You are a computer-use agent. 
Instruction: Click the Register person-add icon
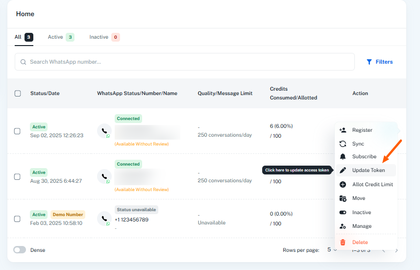pos(343,130)
